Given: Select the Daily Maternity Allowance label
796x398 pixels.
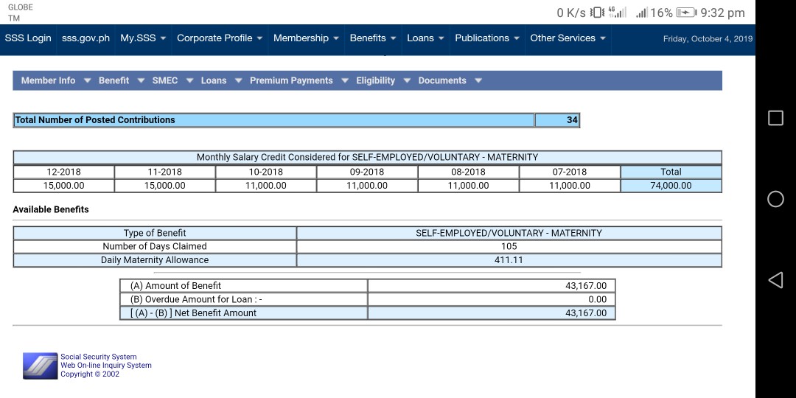Looking at the screenshot, I should pyautogui.click(x=155, y=260).
